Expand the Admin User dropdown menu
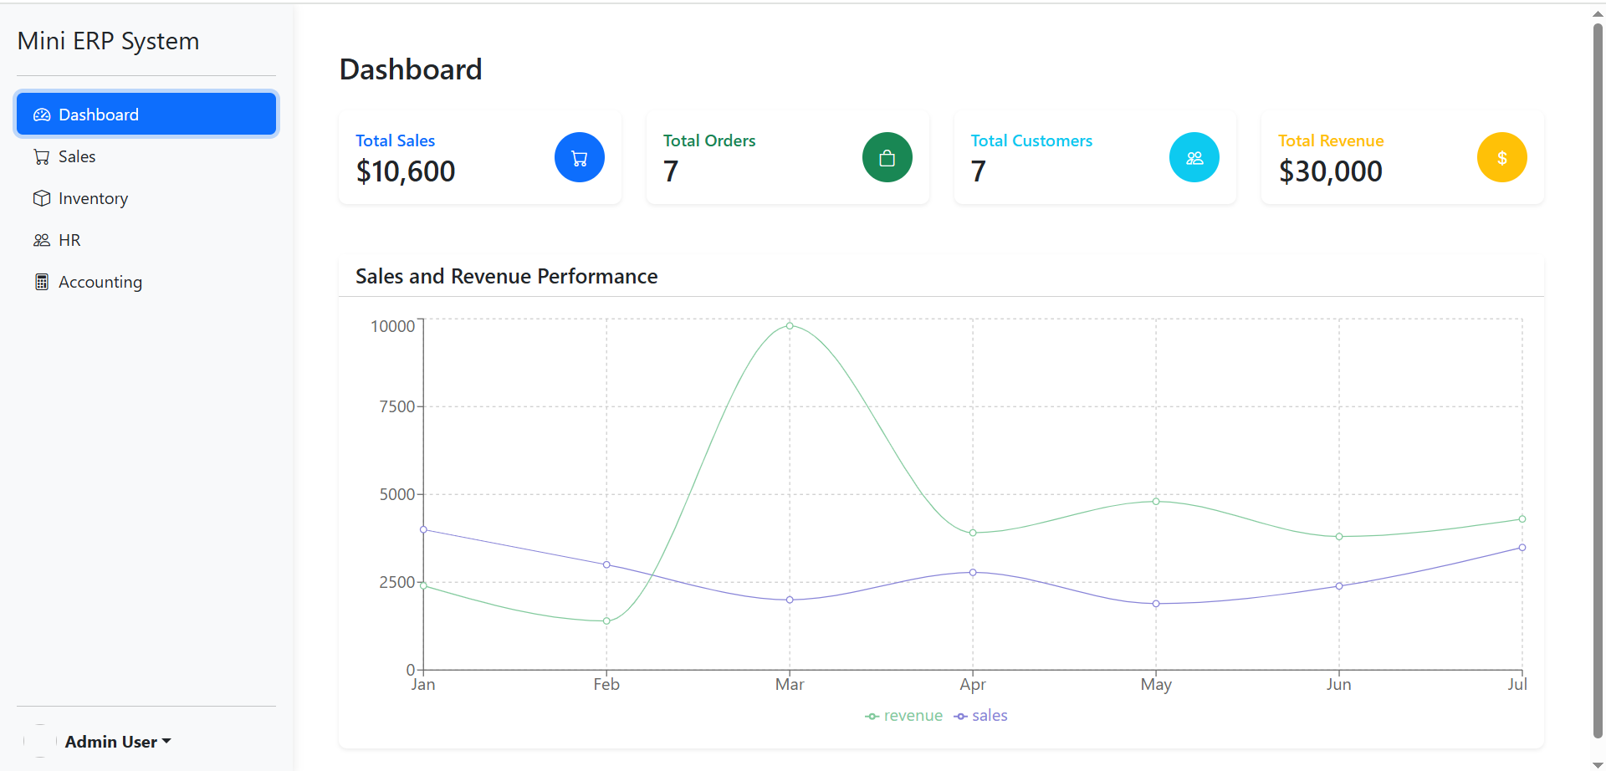Image resolution: width=1606 pixels, height=771 pixels. pos(118,742)
